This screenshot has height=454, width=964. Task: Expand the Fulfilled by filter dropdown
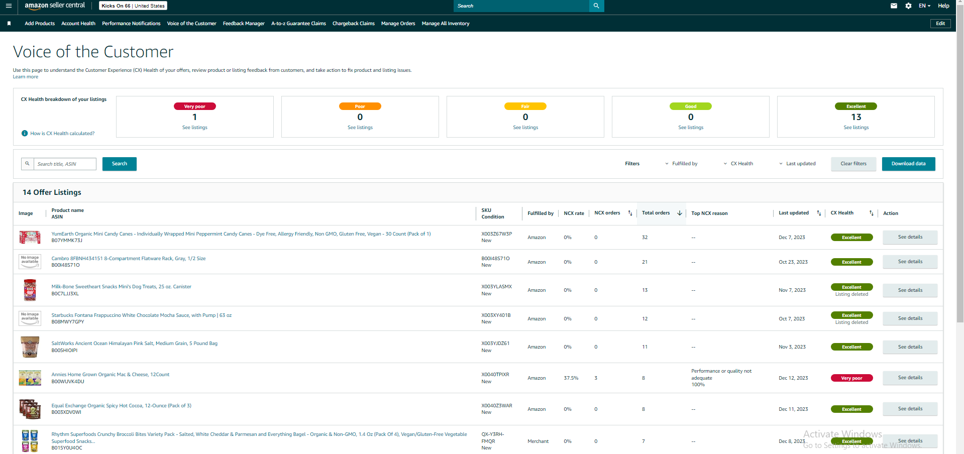(x=681, y=164)
